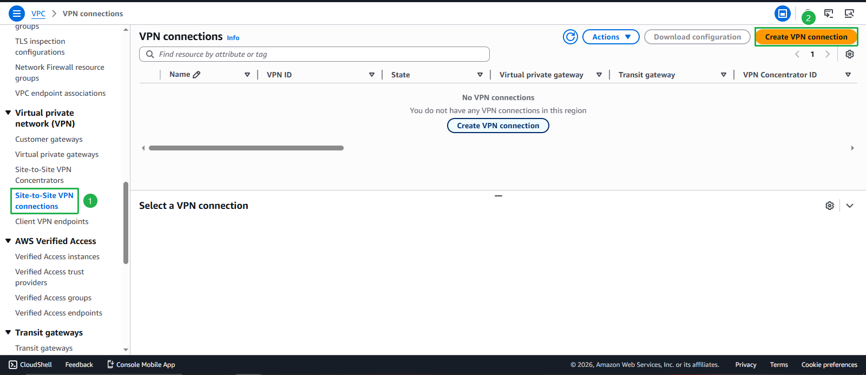The width and height of the screenshot is (866, 375).
Task: Click the blue console panel icon in header
Action: click(782, 14)
